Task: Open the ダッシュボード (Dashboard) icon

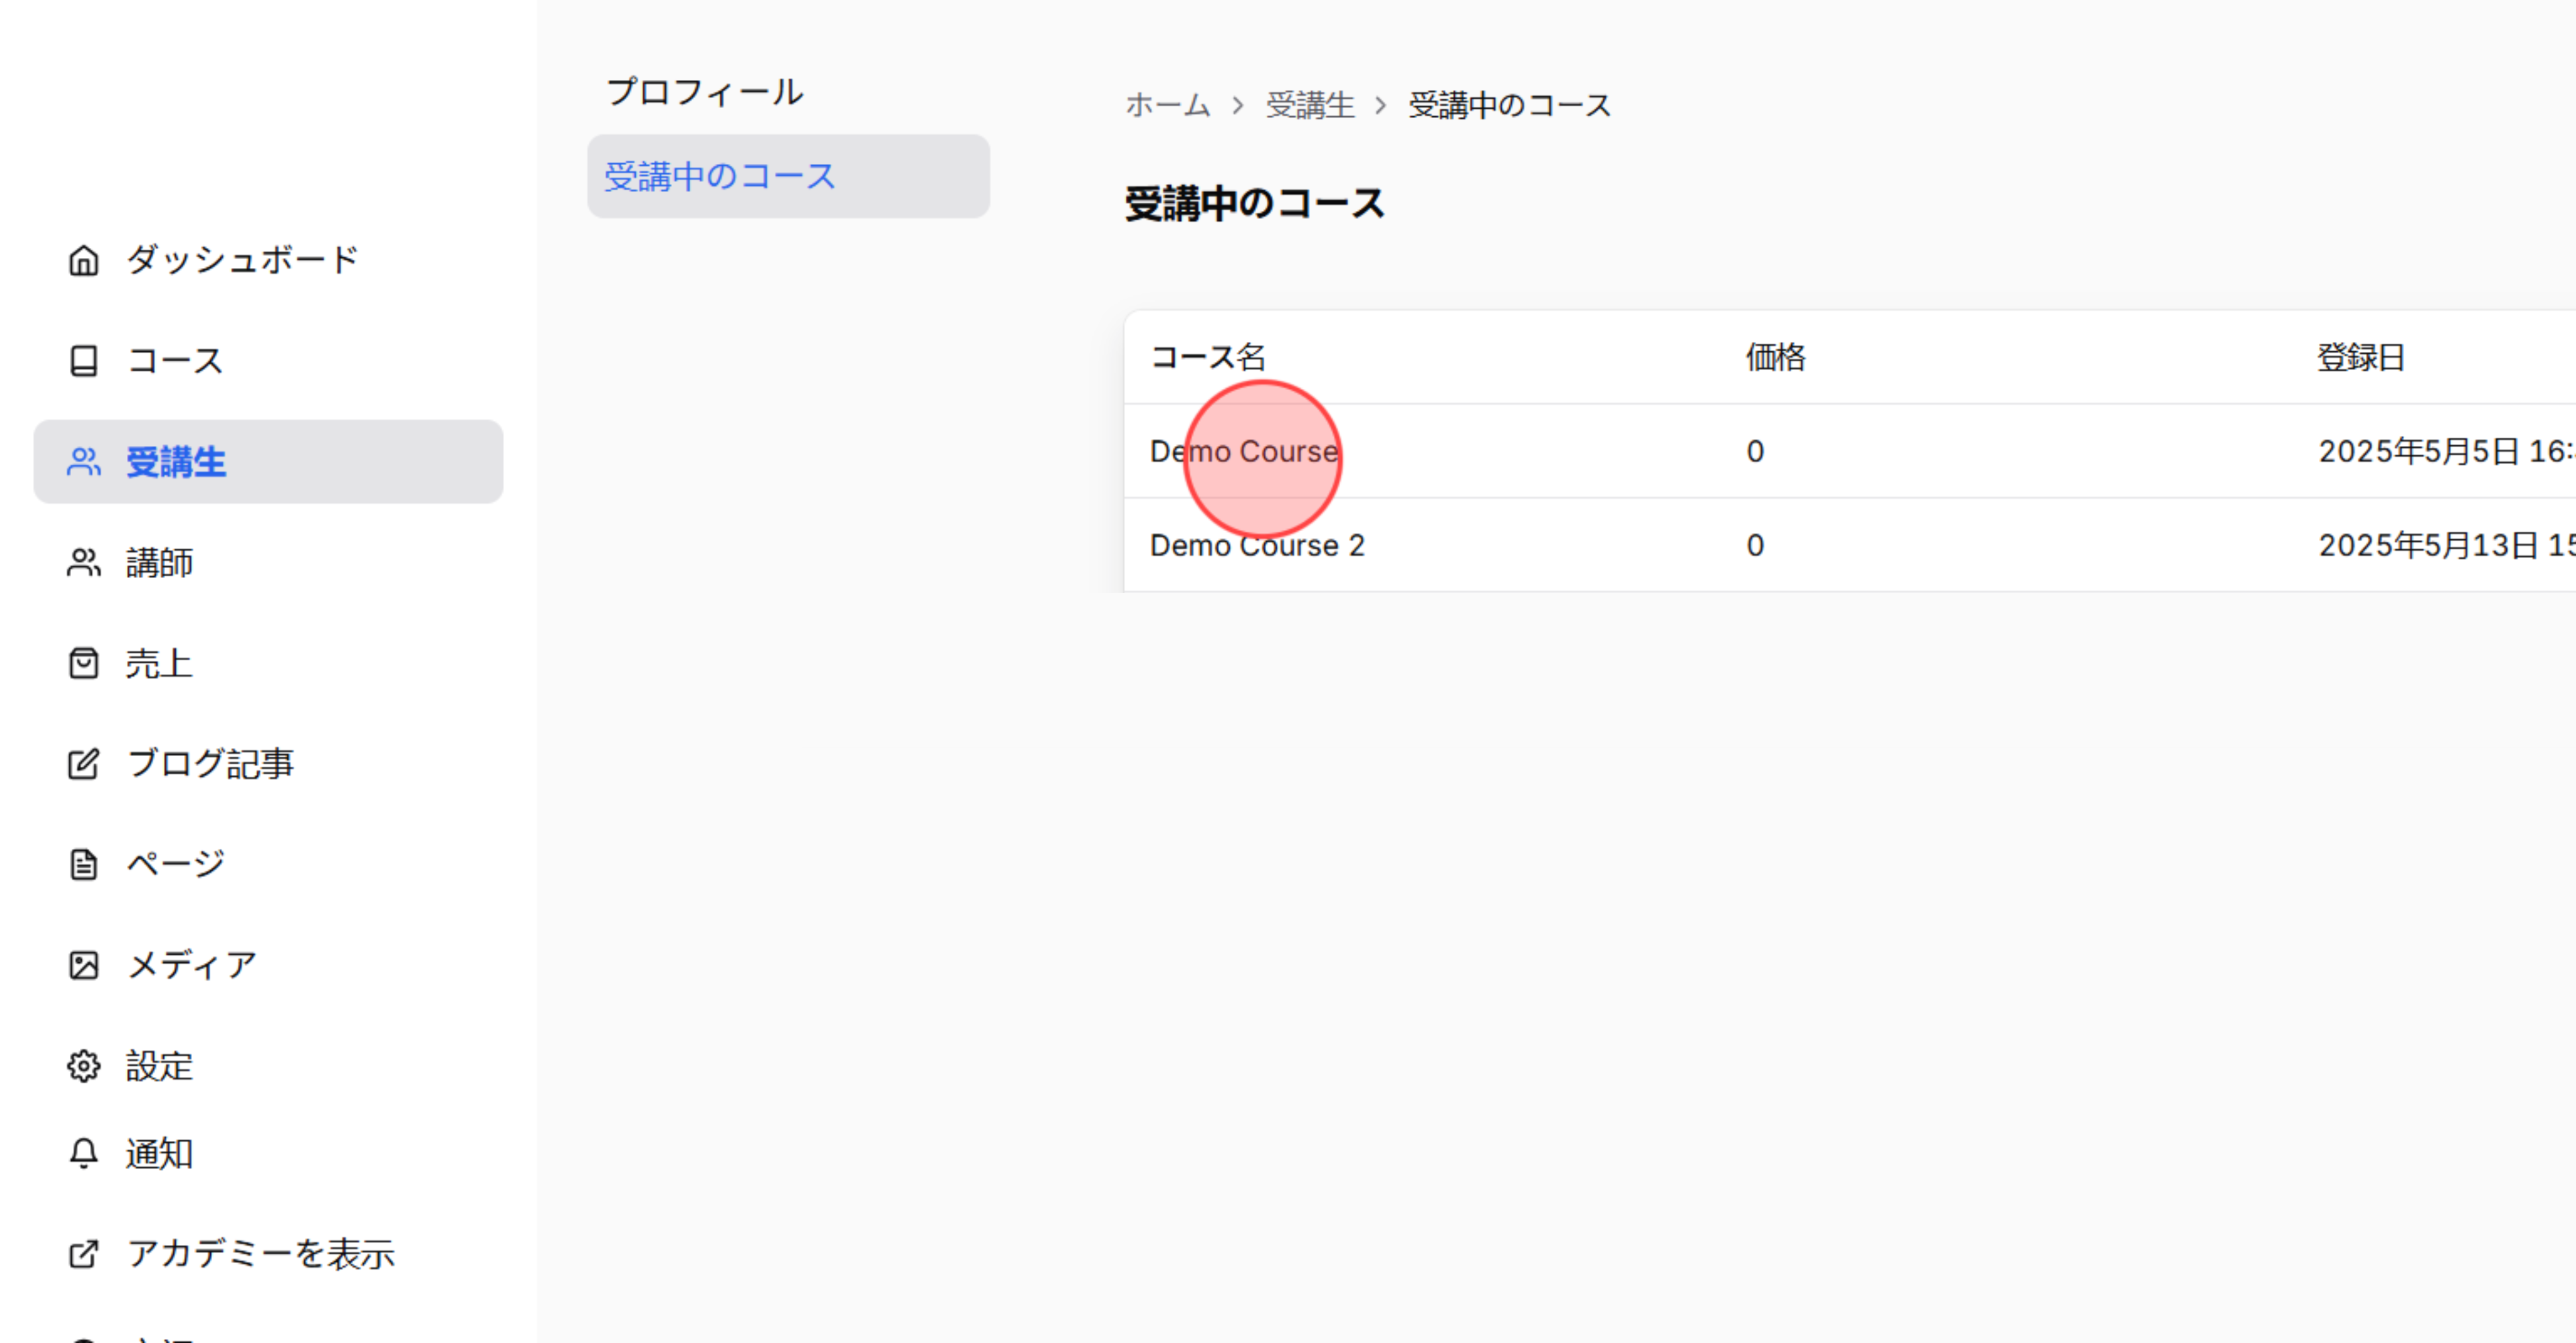Action: (83, 259)
